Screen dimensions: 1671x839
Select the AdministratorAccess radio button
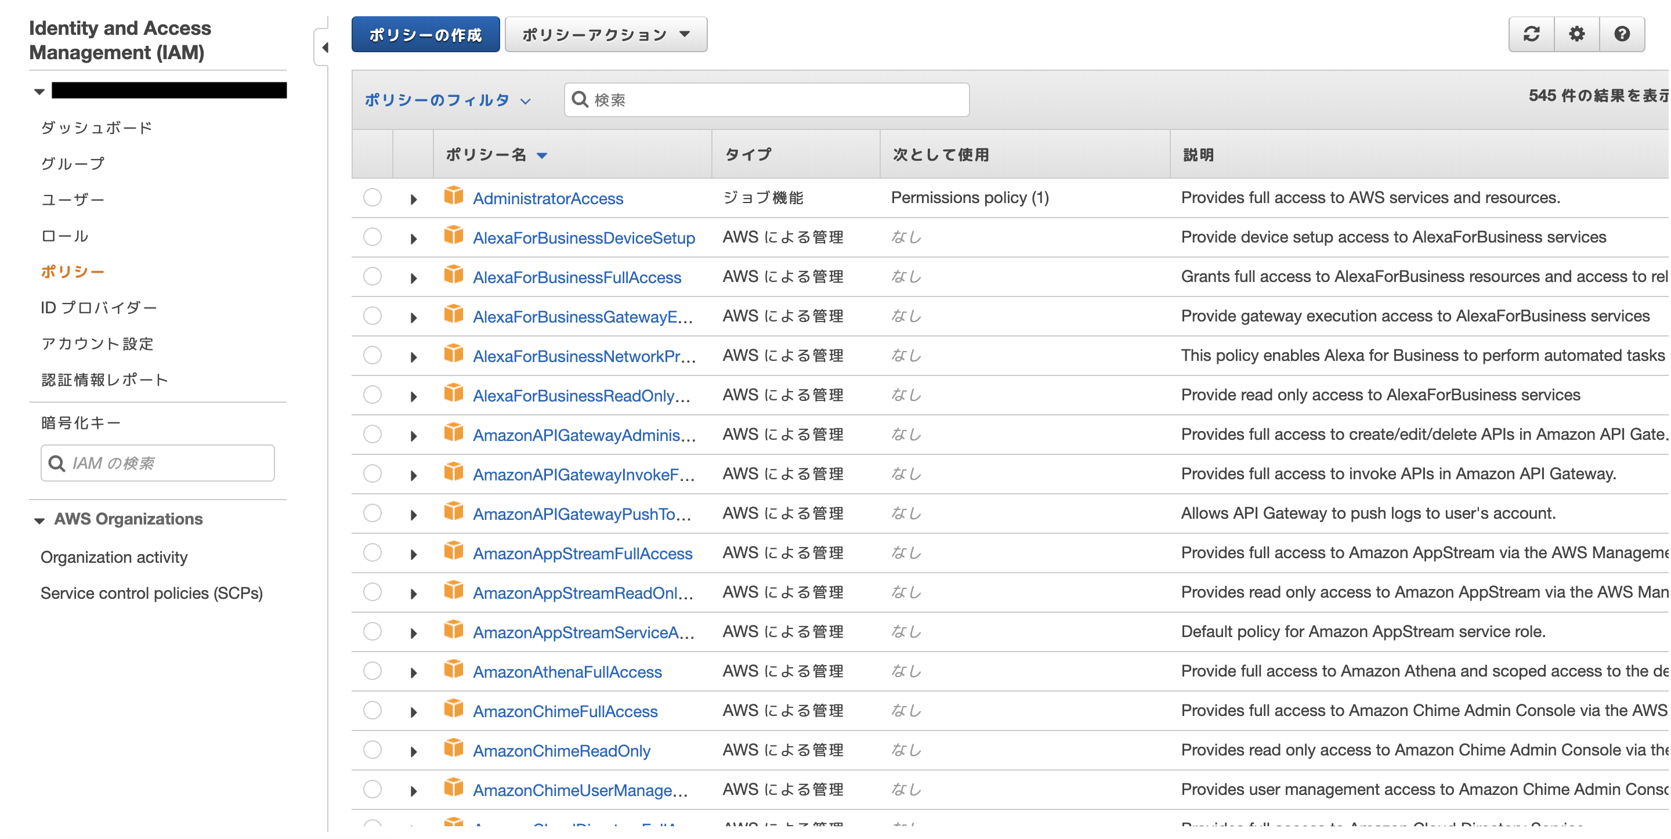(x=372, y=197)
